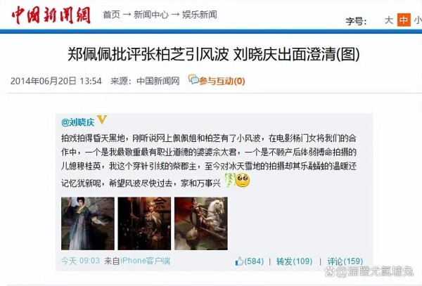Select small font size 小

418,20
